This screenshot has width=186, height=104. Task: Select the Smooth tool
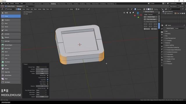11,69
